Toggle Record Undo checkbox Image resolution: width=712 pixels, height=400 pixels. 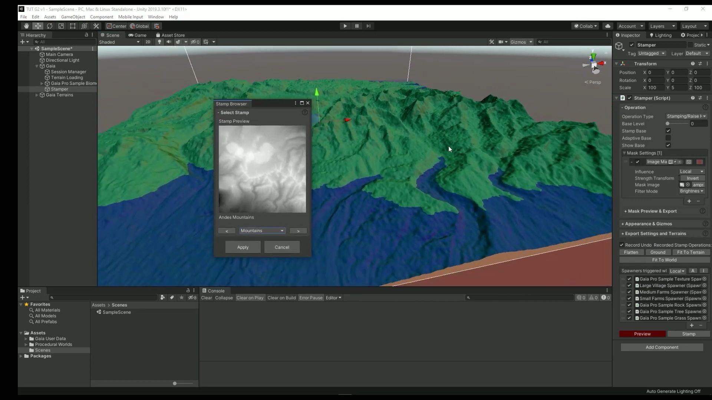pyautogui.click(x=622, y=245)
